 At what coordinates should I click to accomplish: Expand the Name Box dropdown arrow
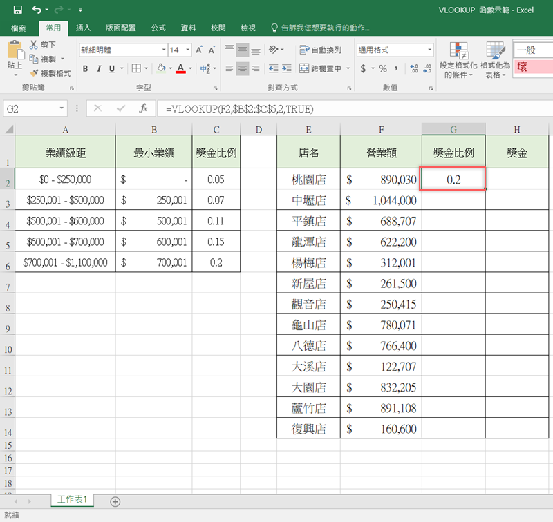pyautogui.click(x=62, y=108)
